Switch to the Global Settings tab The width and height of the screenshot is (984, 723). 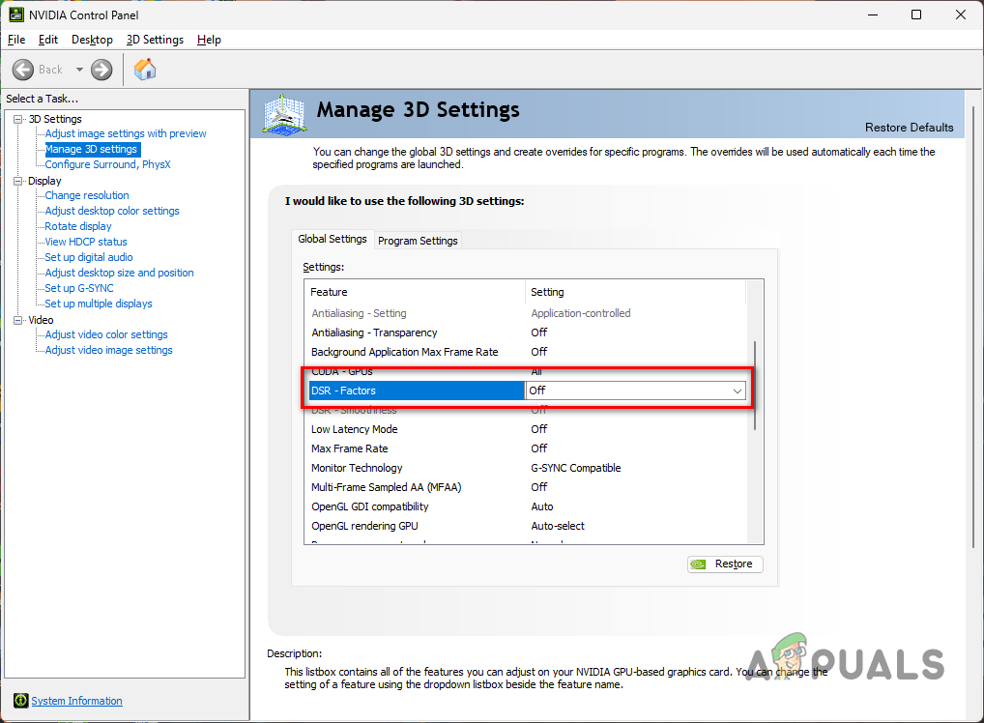(x=333, y=239)
